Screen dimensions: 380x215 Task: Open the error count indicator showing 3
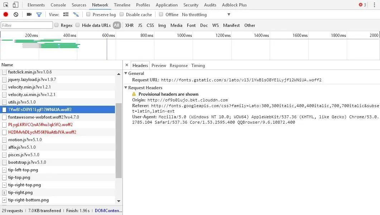[x=362, y=5]
